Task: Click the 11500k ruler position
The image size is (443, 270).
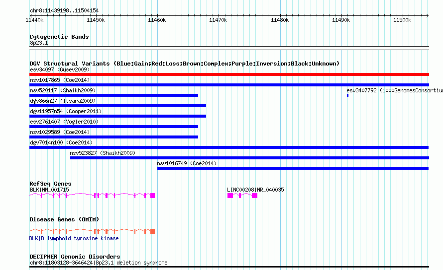Action: tap(402, 20)
